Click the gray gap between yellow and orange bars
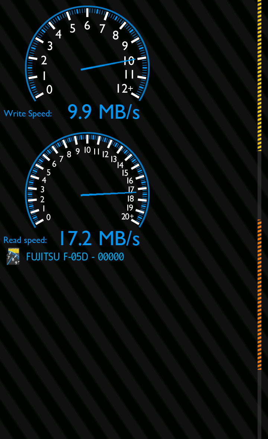This screenshot has height=439, width=268. (x=259, y=185)
